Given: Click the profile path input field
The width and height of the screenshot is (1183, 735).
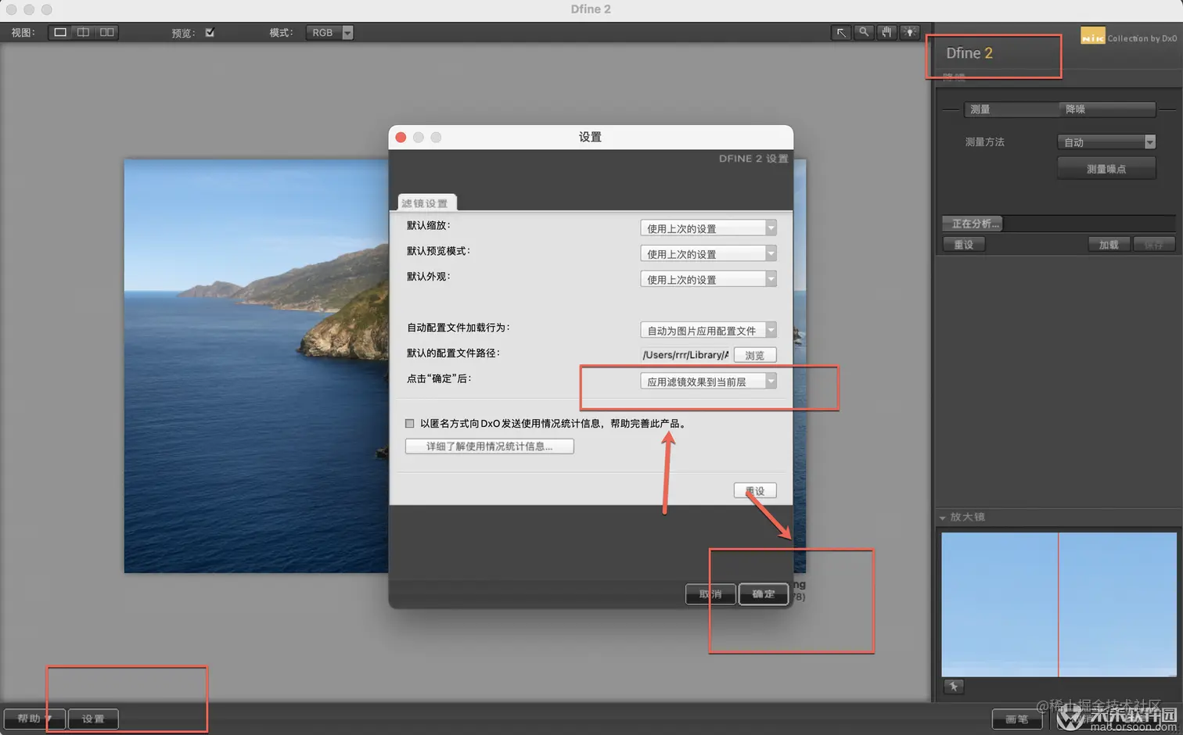Looking at the screenshot, I should tap(685, 355).
